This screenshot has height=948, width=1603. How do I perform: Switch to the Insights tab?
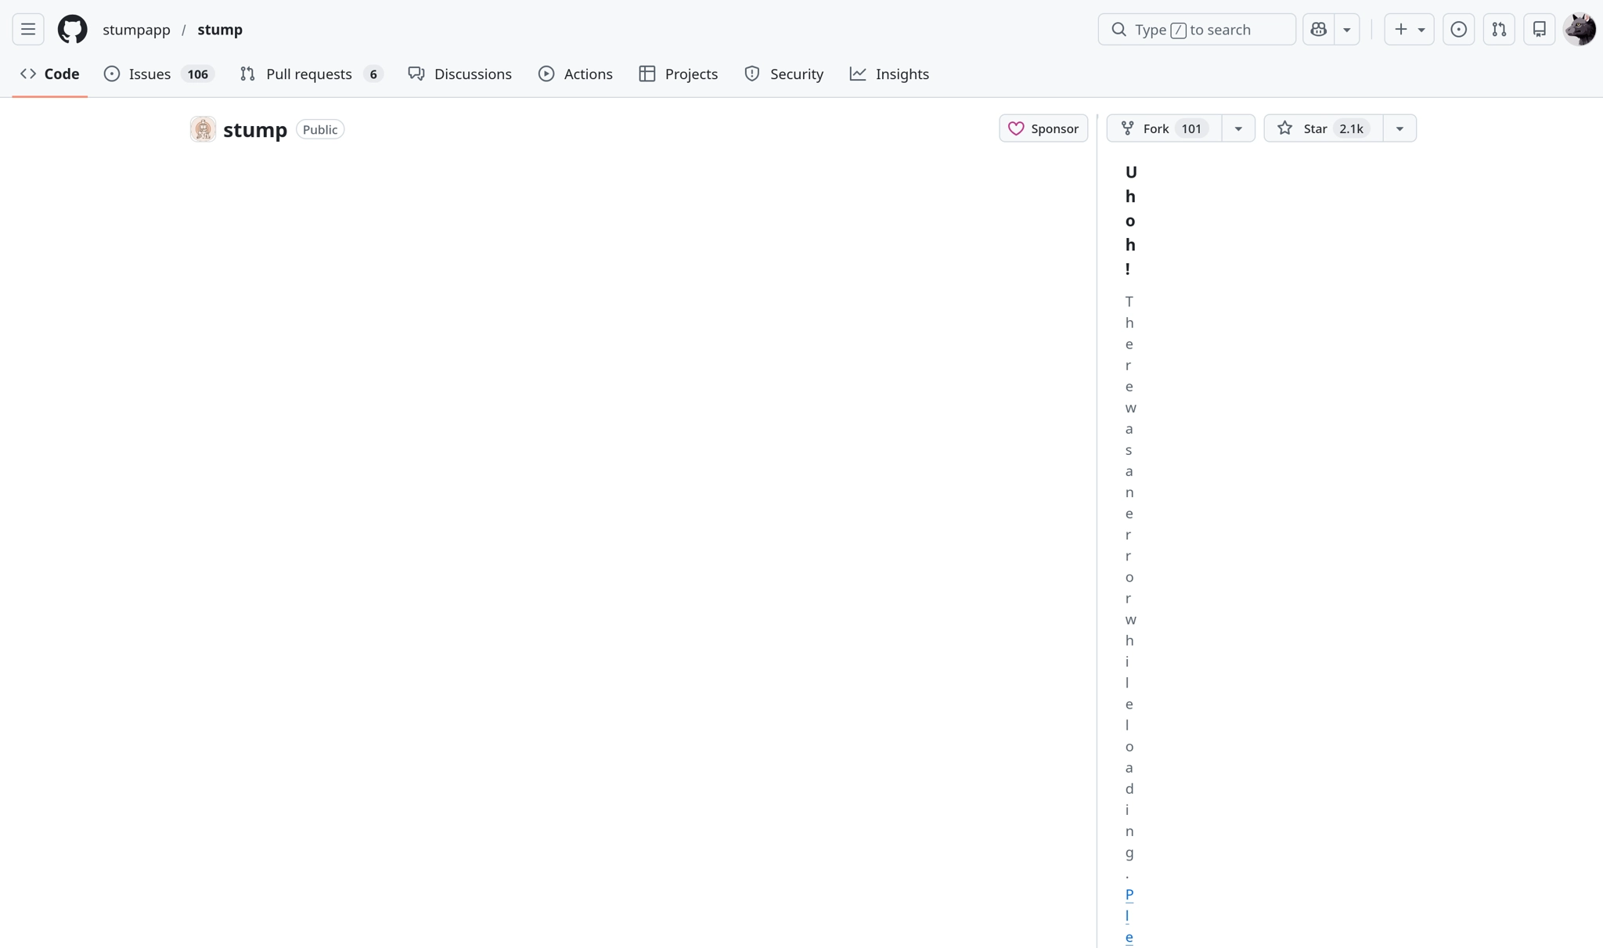pos(889,74)
